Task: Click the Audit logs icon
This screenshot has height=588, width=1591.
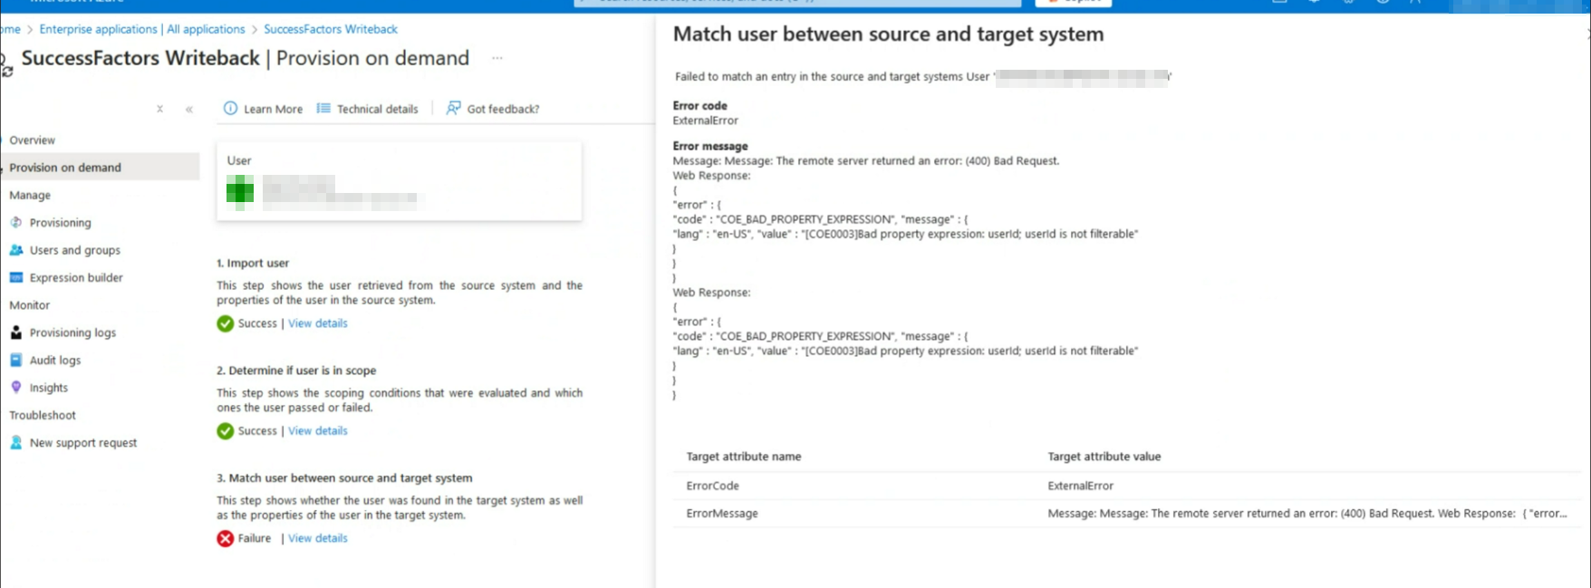Action: [x=16, y=360]
